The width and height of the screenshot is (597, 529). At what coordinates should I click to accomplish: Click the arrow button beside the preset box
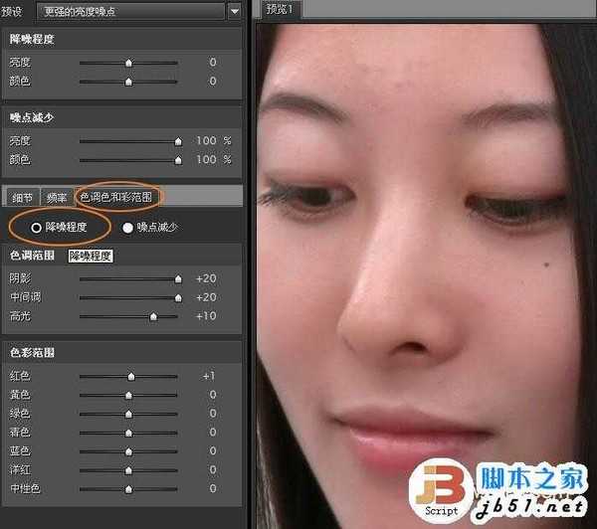click(234, 11)
